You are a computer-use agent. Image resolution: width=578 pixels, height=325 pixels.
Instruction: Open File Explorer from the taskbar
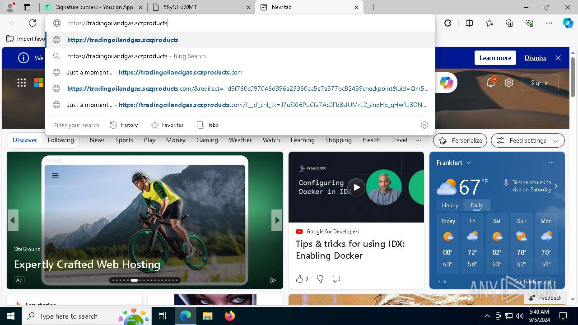(x=207, y=316)
